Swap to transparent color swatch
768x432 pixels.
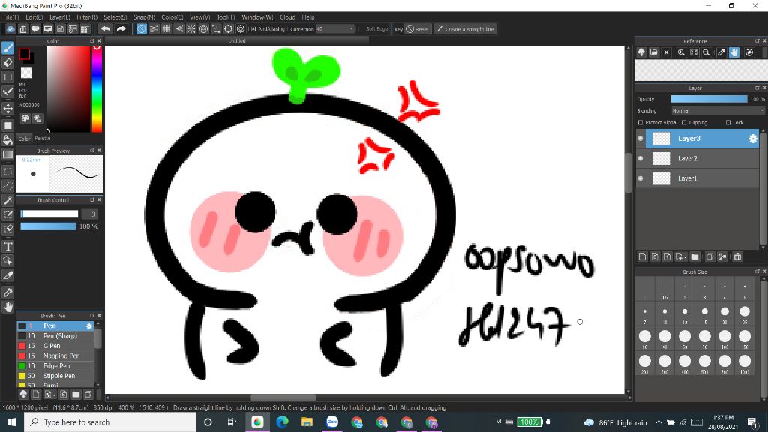coord(26,73)
